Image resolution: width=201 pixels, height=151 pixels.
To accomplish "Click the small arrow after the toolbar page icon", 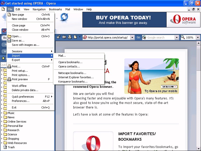I will click(80, 37).
